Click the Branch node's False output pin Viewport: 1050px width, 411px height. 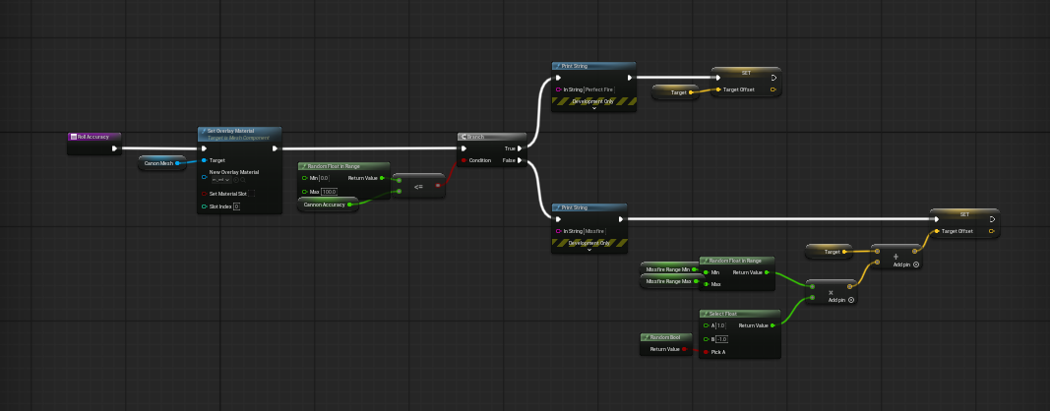tap(521, 160)
